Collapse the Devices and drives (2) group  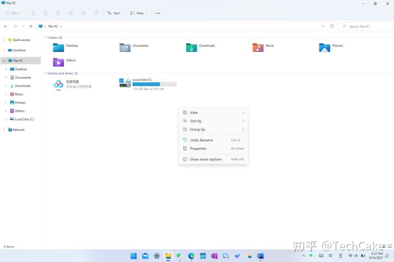point(45,73)
